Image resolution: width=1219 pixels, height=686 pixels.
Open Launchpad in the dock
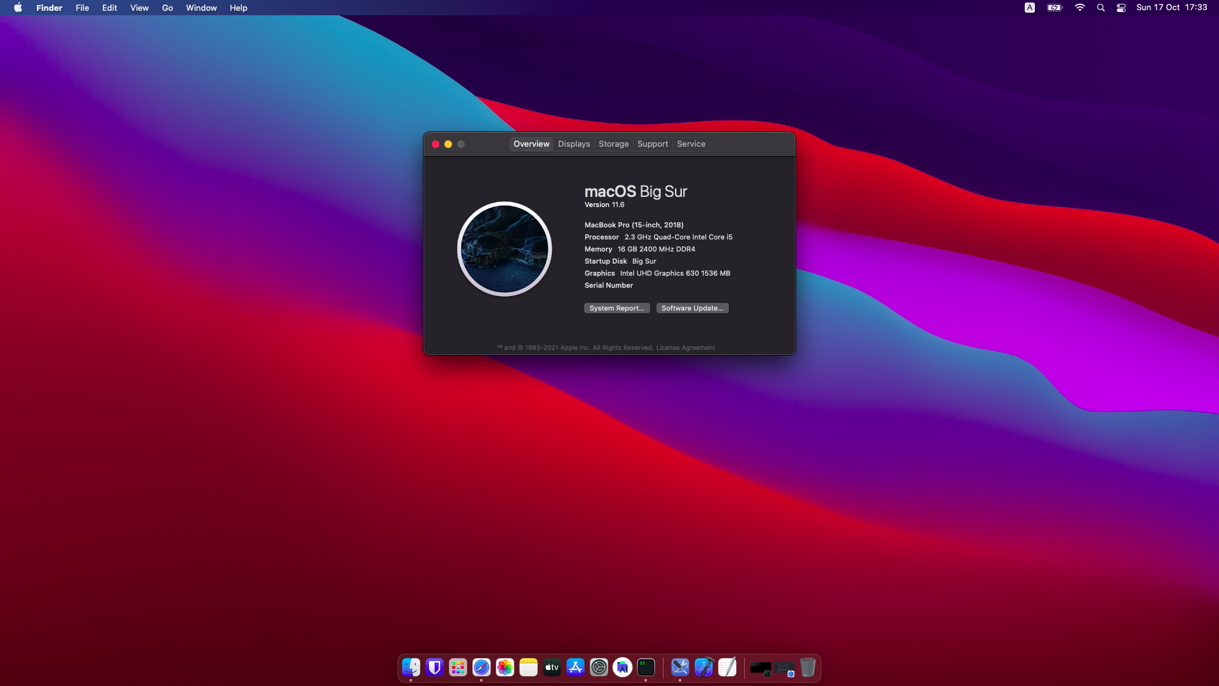[458, 668]
